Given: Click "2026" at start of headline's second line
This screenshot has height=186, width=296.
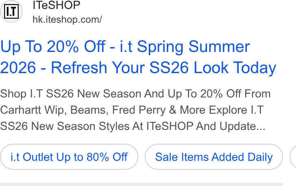Looking at the screenshot, I should tap(18, 67).
